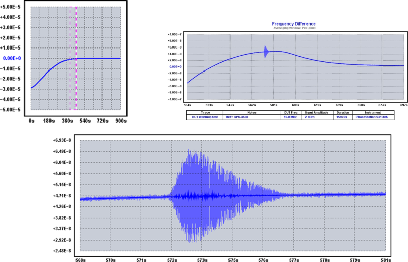
Task: Click the '15m 0s' duration value
Action: click(x=342, y=117)
